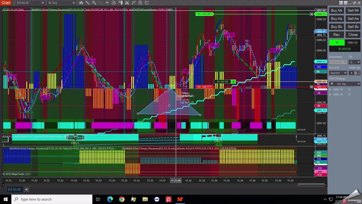The image size is (362, 204).
Task: Select the 16s Sell STP order label
Action: pyautogui.click(x=204, y=87)
